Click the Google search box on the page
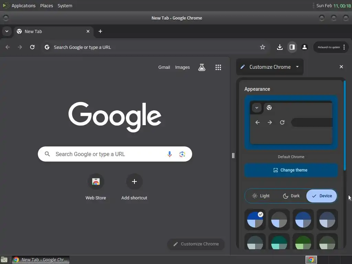The width and height of the screenshot is (352, 264). [115, 154]
